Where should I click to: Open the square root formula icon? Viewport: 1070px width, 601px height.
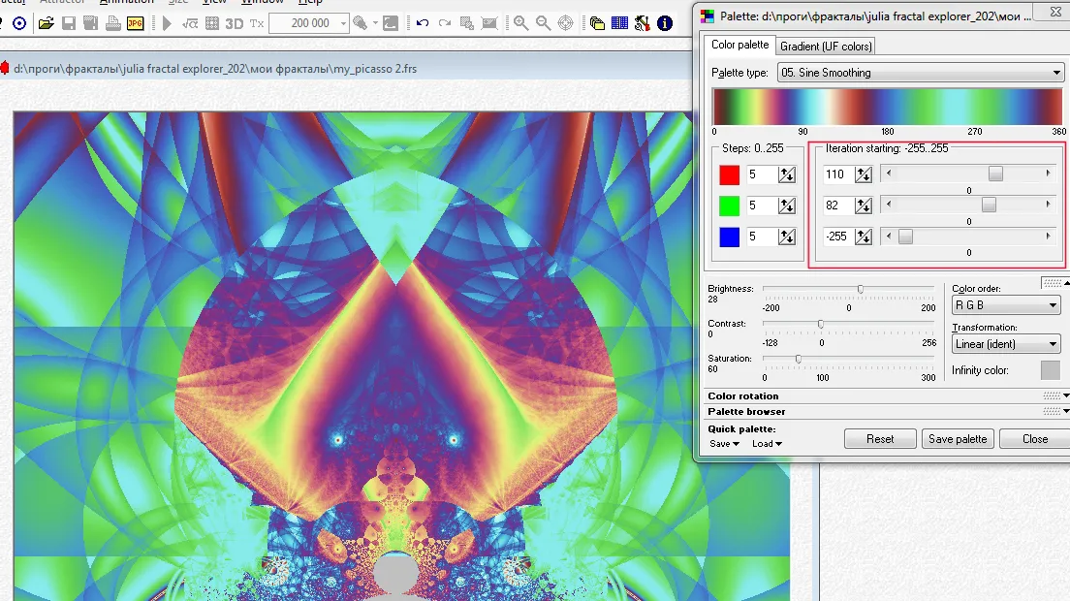190,23
